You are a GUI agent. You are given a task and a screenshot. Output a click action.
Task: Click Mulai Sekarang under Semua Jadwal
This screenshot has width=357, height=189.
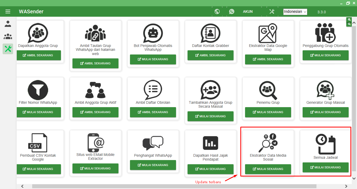[x=325, y=167]
